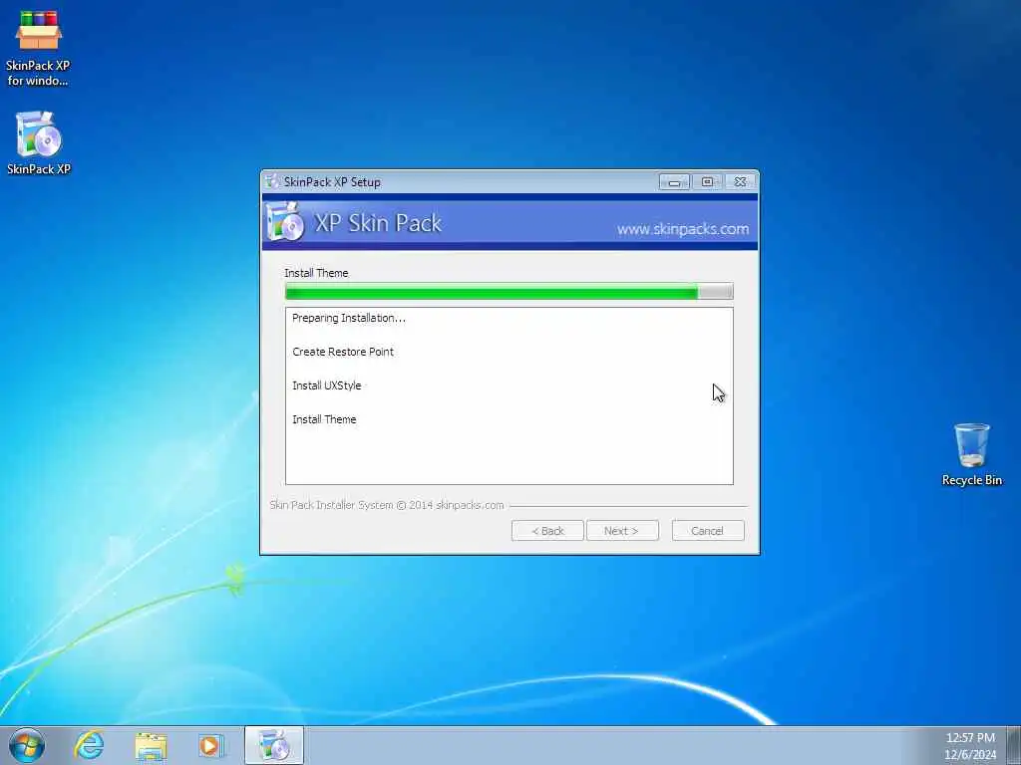Select the 'Preparing Installation...' log line

[x=348, y=318]
